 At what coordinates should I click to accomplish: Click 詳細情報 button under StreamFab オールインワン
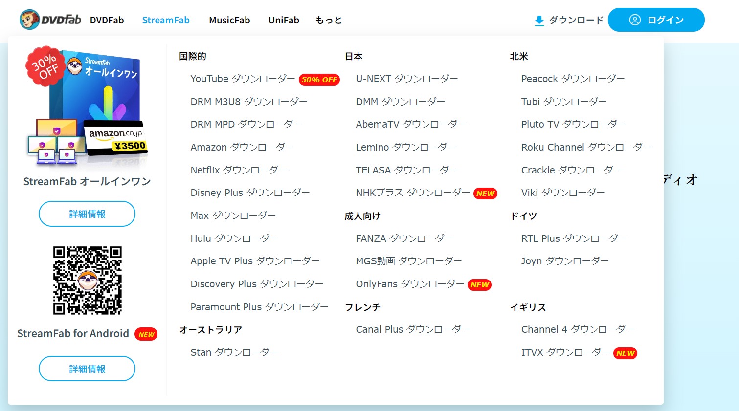coord(87,214)
